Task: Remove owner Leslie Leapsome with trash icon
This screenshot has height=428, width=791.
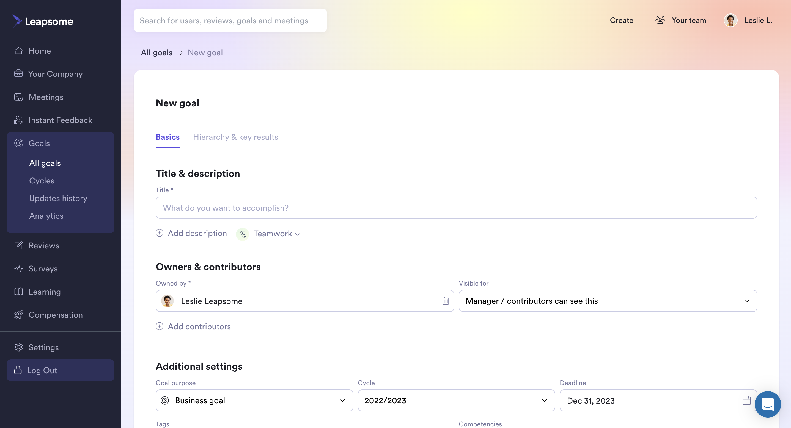Action: (446, 301)
